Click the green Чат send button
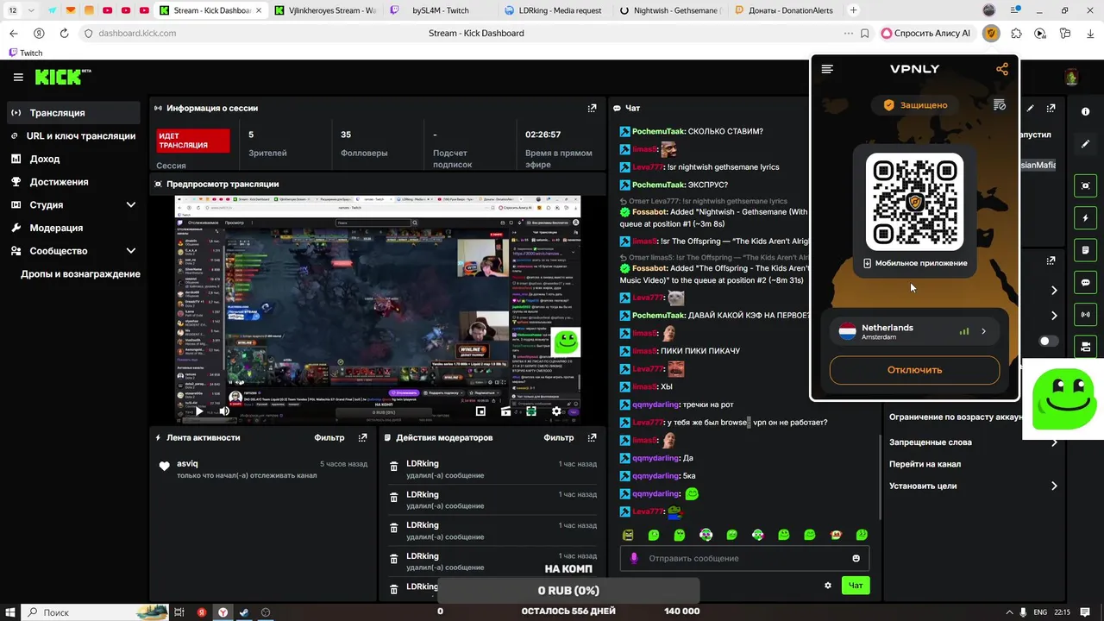This screenshot has height=621, width=1104. tap(856, 586)
